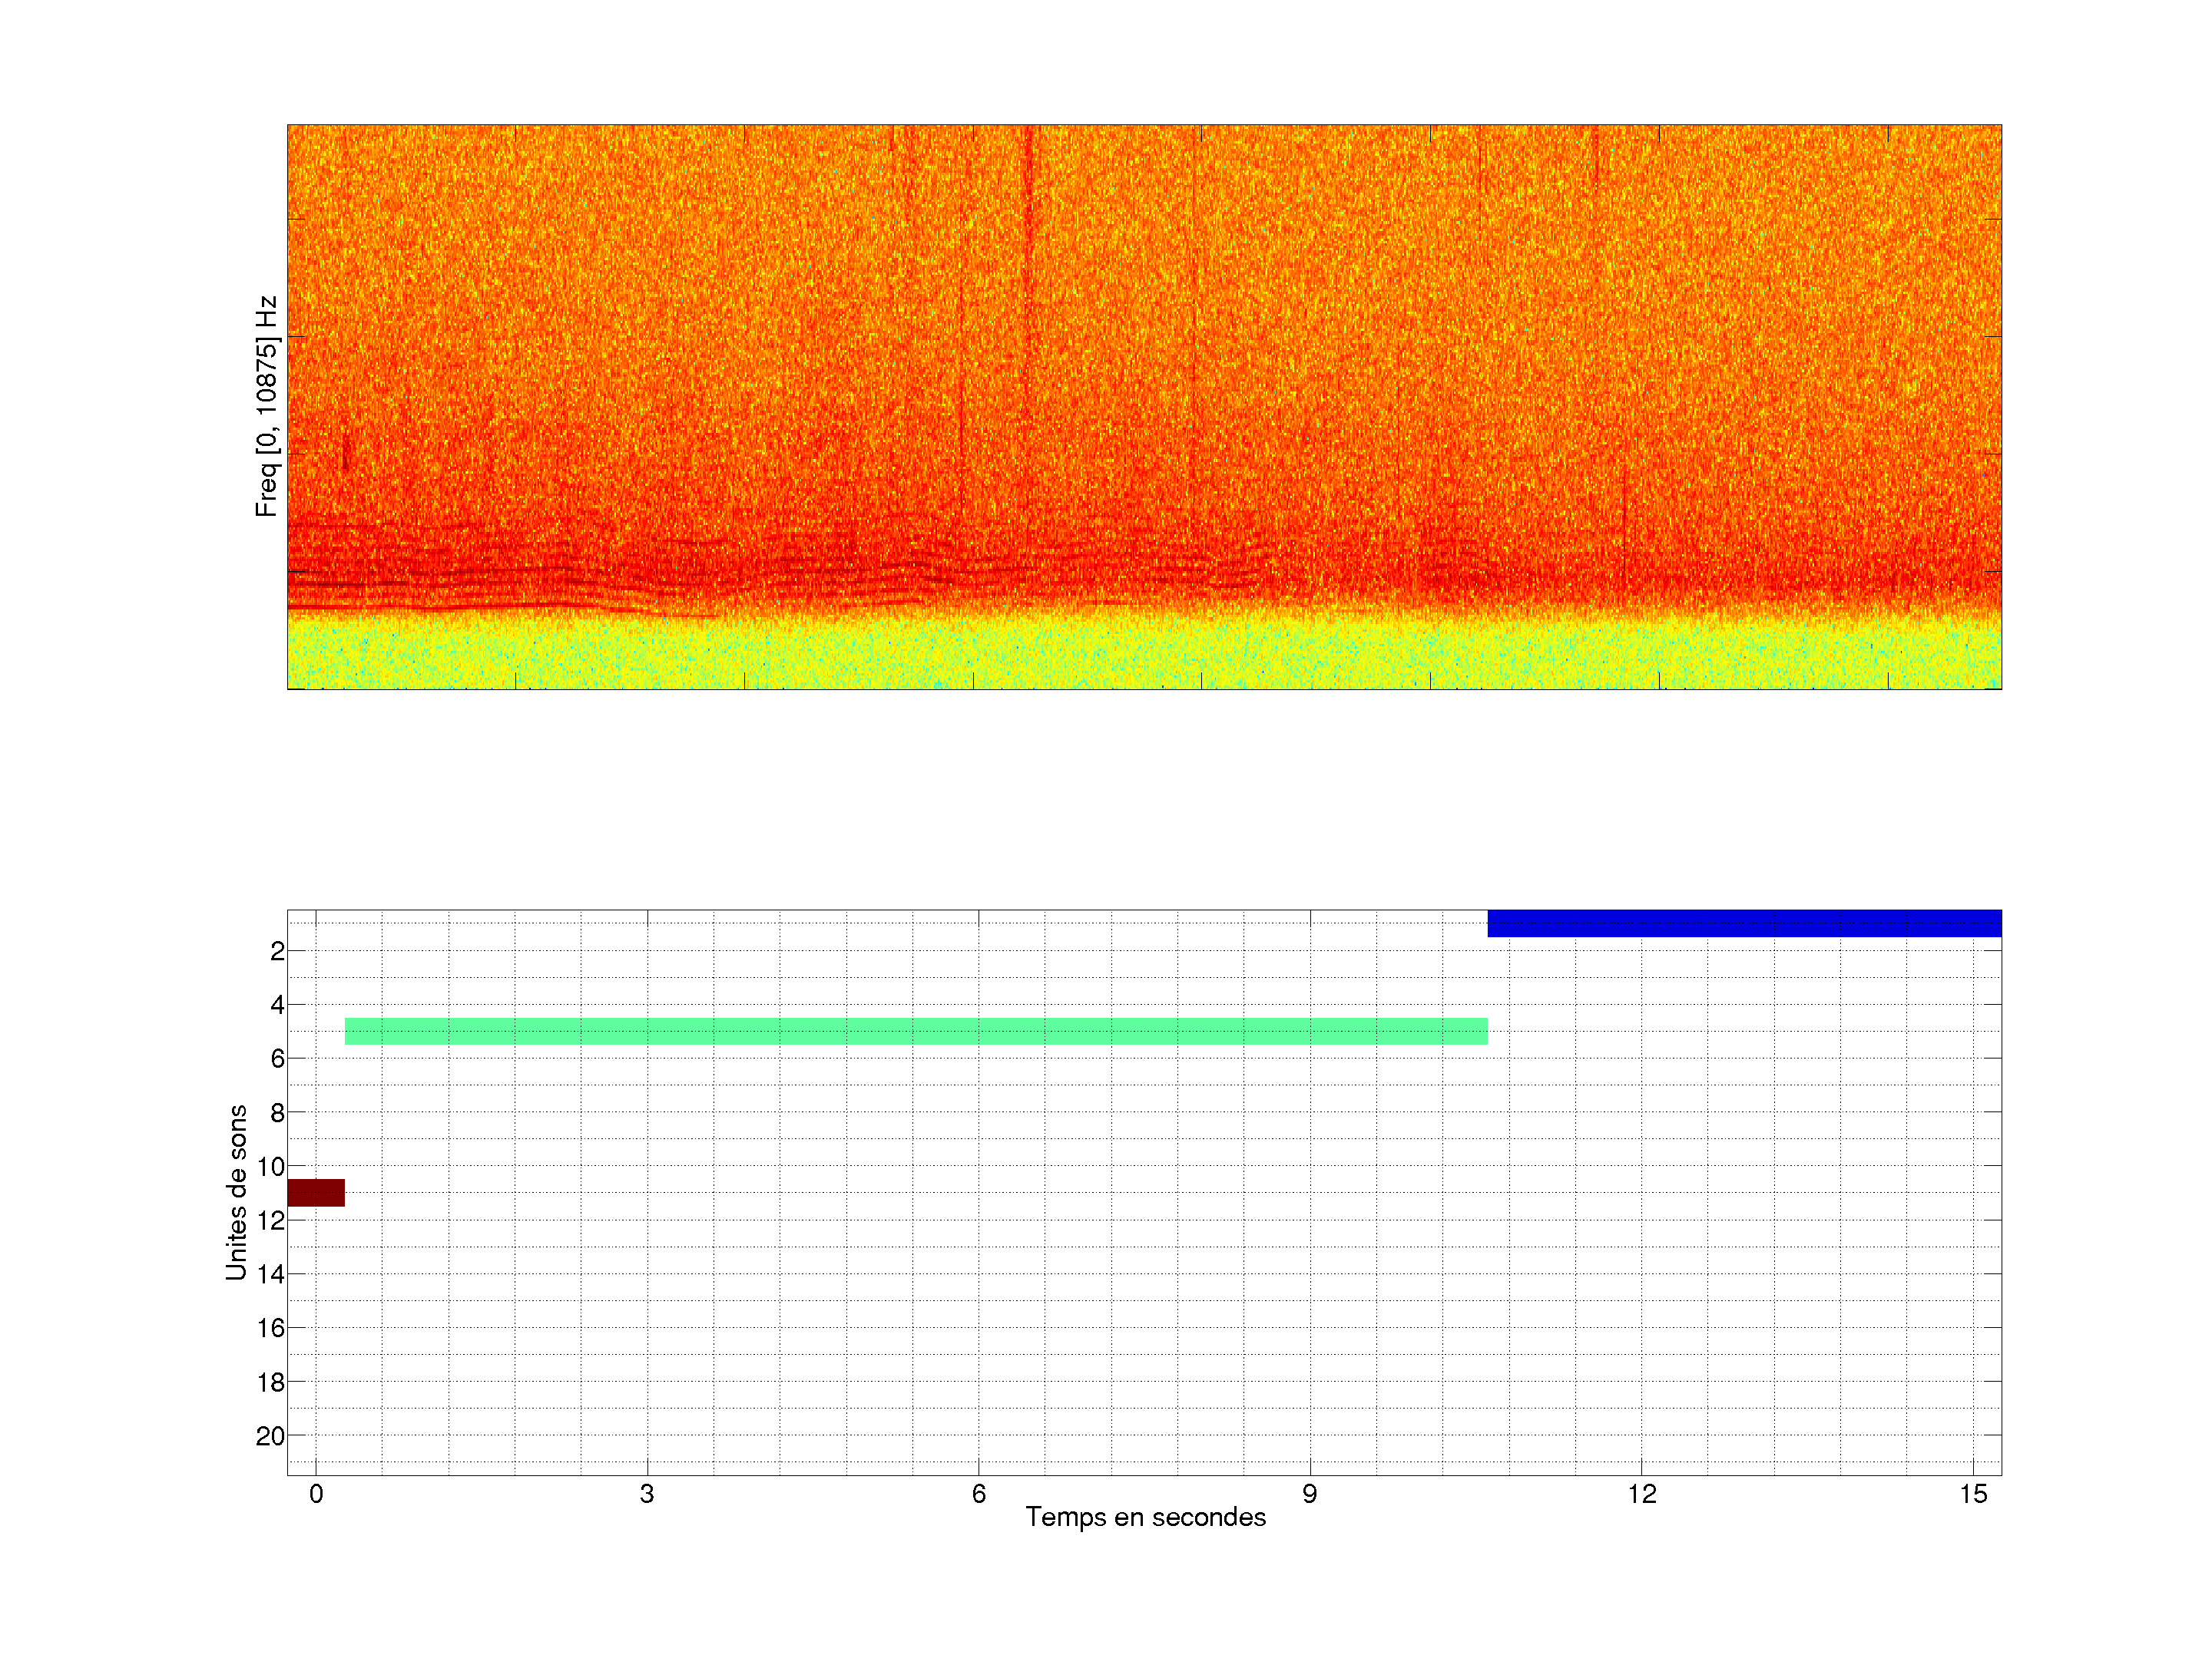Click the green sound unit bar
2212x1658 pixels.
pos(915,1032)
